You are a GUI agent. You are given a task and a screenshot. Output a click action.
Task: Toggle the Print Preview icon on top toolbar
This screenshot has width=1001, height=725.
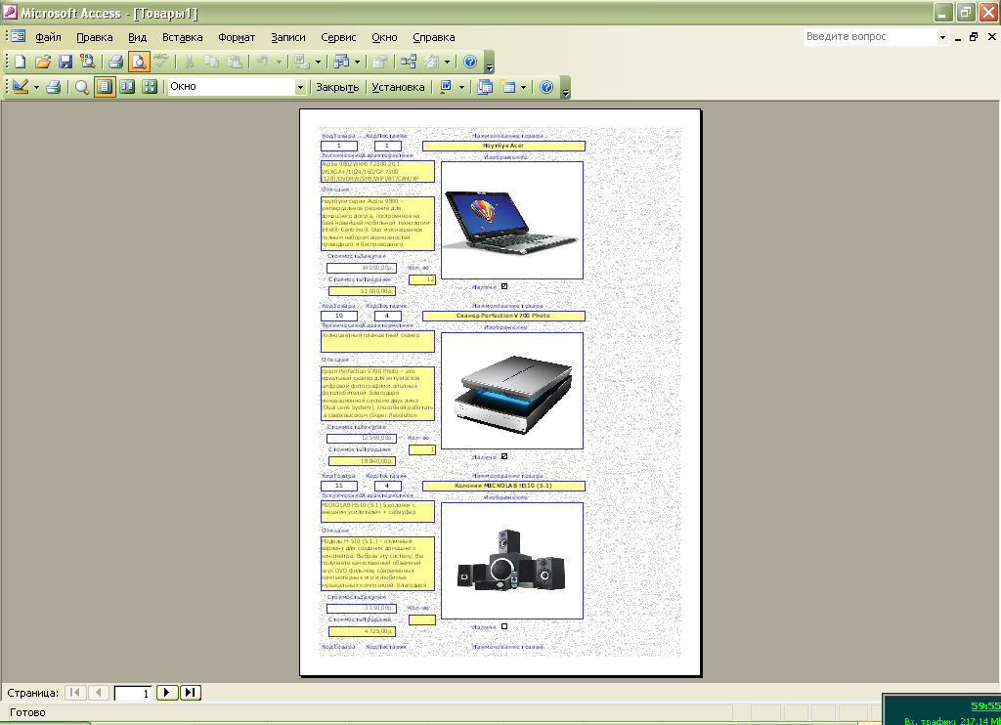tap(139, 62)
